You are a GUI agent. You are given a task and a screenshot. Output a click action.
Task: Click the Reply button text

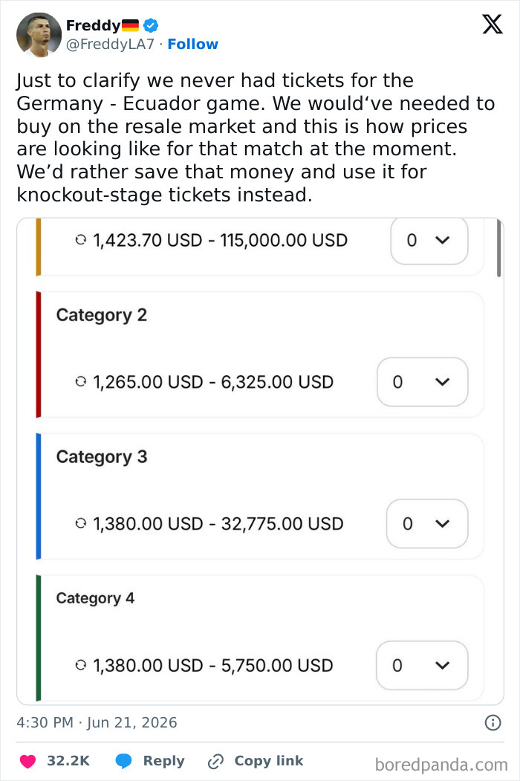(x=164, y=761)
